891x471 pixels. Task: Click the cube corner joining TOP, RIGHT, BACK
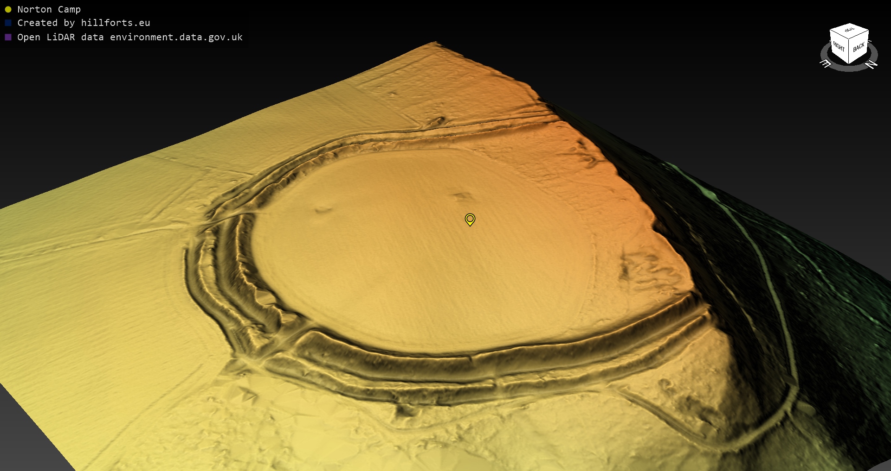point(849,39)
